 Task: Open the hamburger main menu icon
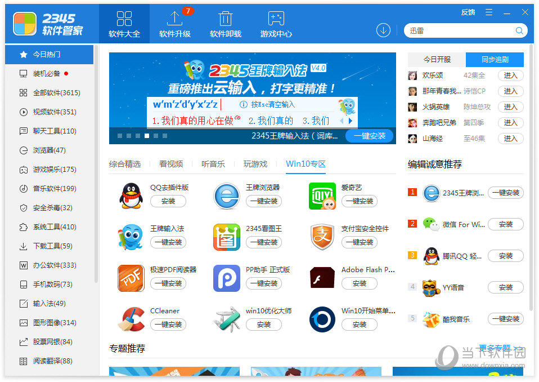click(489, 12)
